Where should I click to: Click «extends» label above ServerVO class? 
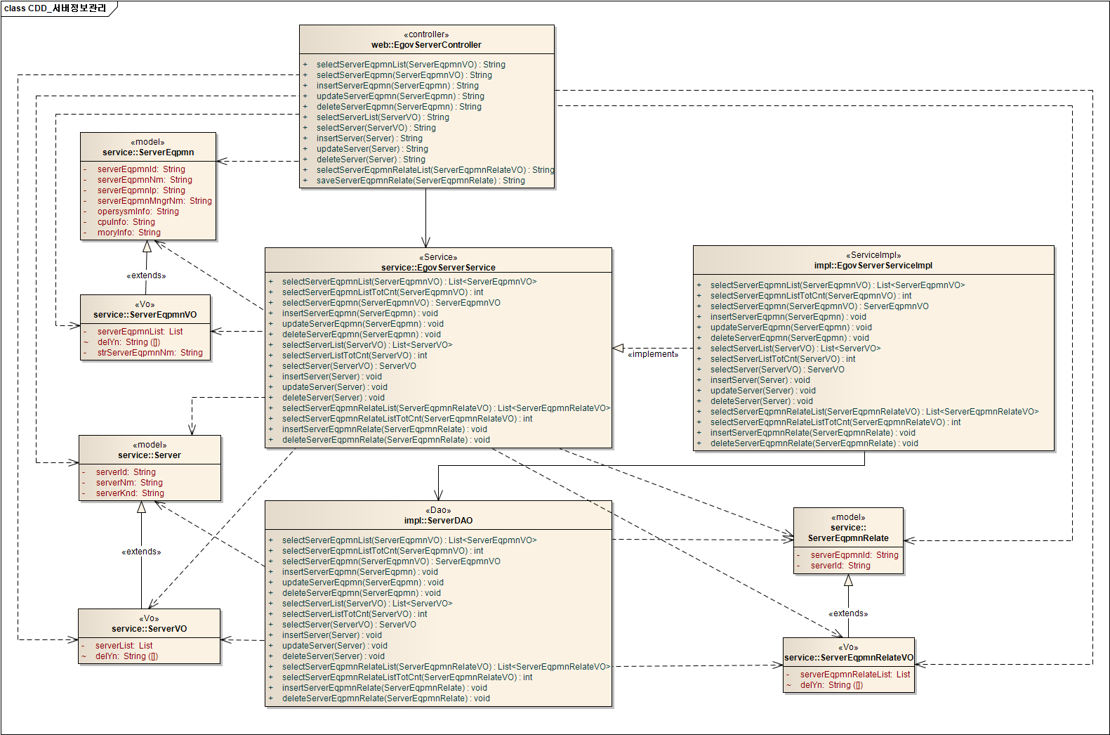(x=141, y=552)
